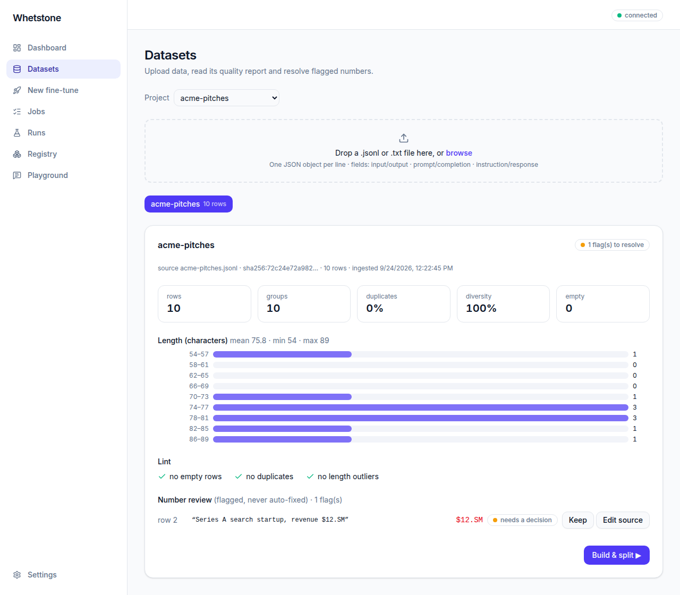Open the Registry page

64,154
